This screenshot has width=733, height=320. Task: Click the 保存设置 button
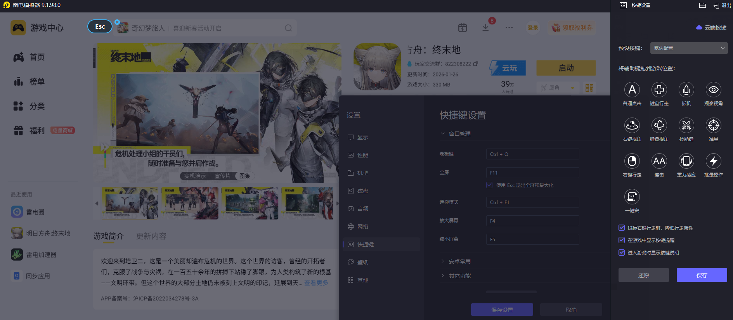(x=502, y=310)
